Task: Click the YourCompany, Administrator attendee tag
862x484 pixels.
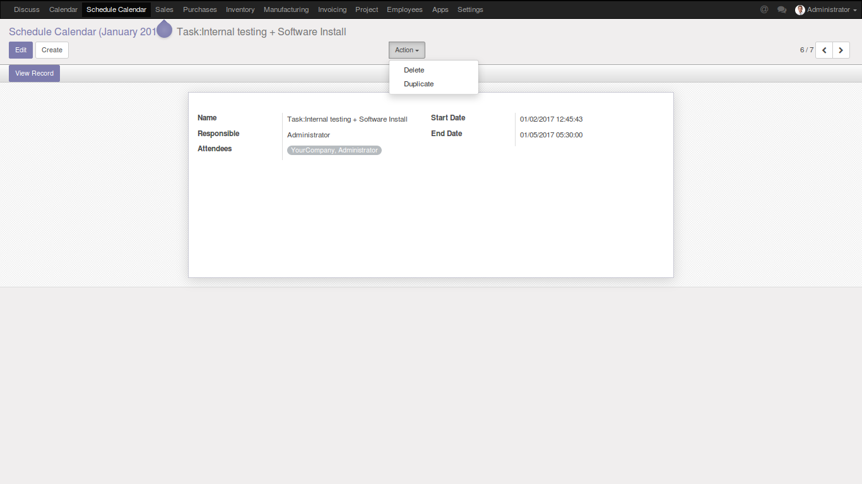Action: point(334,151)
